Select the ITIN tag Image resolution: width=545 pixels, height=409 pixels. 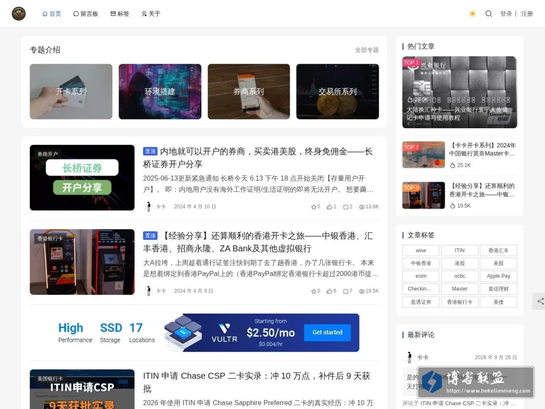point(460,250)
